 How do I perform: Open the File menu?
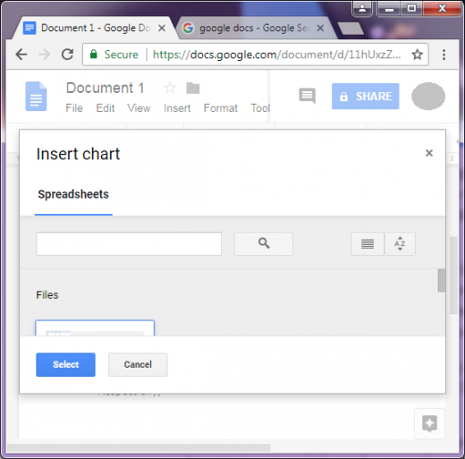(74, 108)
